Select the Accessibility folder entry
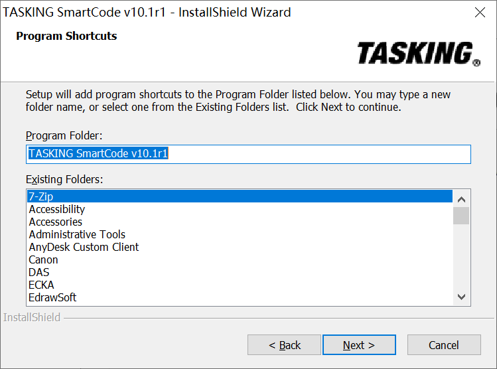This screenshot has height=369, width=497. click(x=57, y=209)
